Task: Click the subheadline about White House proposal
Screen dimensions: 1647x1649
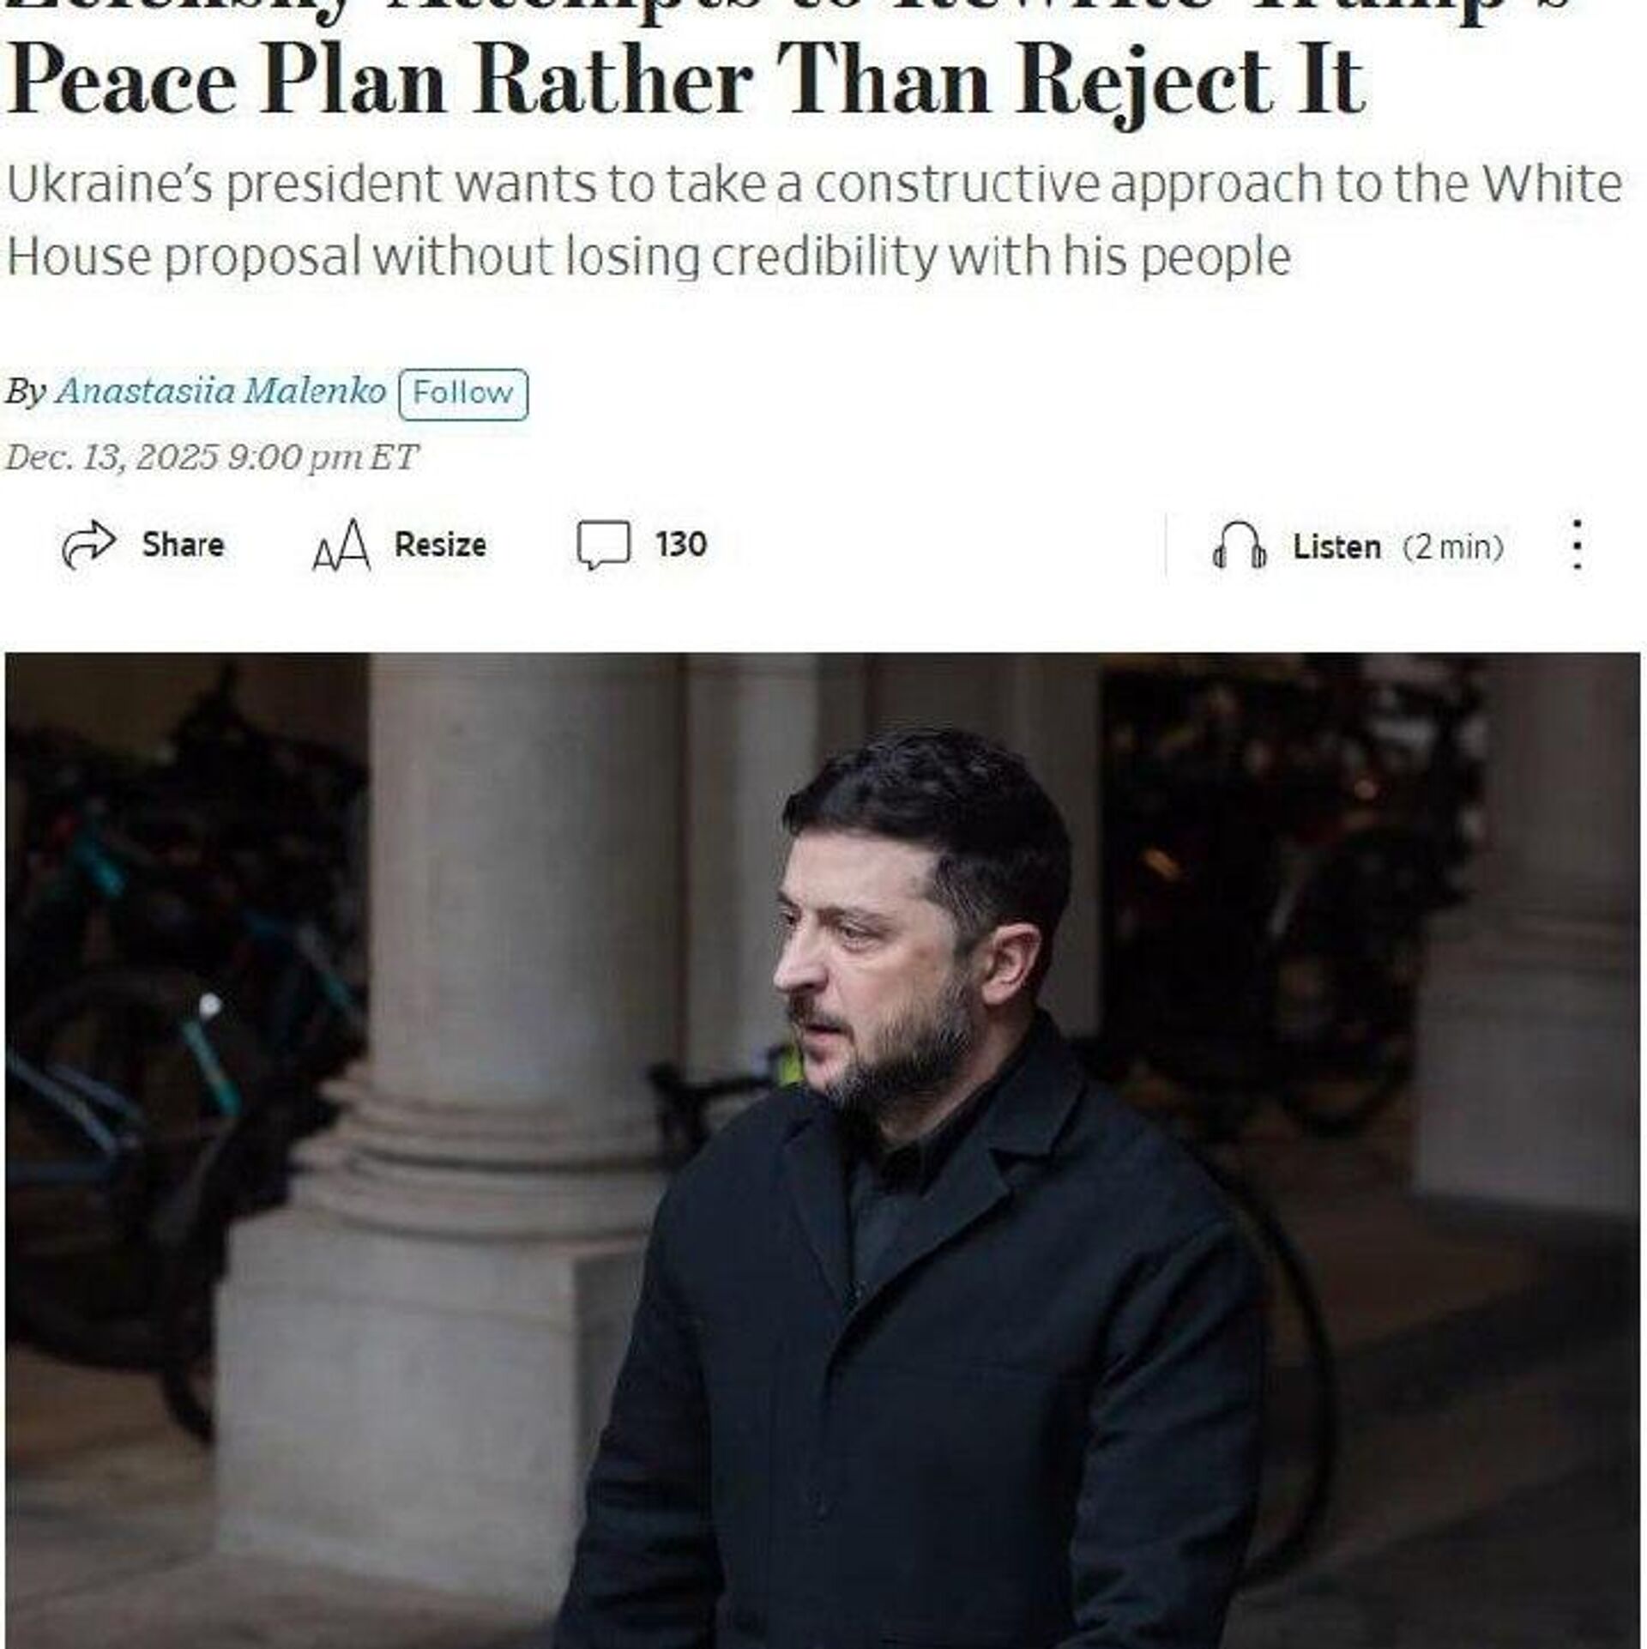Action: point(813,220)
